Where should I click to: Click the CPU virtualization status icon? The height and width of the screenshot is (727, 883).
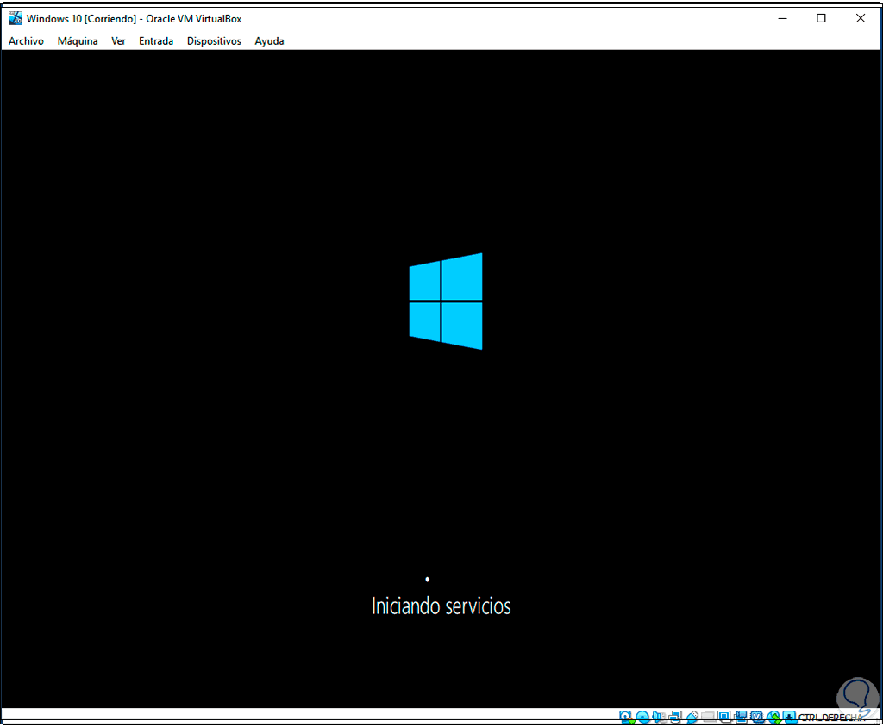coord(757,717)
